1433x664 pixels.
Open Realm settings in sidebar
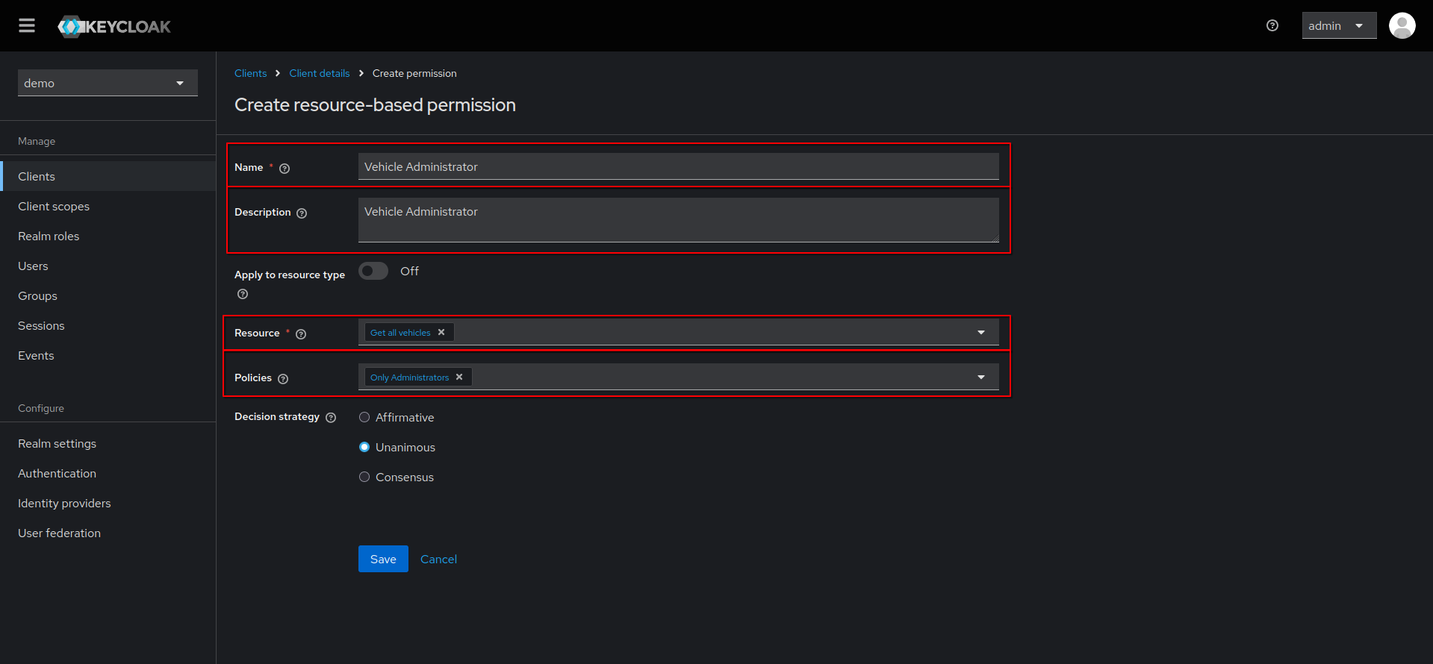click(x=108, y=443)
